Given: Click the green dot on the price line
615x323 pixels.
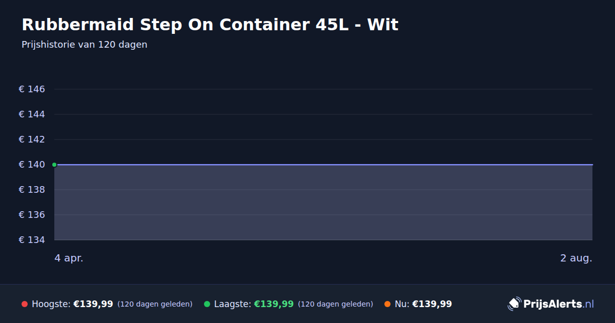Looking at the screenshot, I should coord(54,165).
